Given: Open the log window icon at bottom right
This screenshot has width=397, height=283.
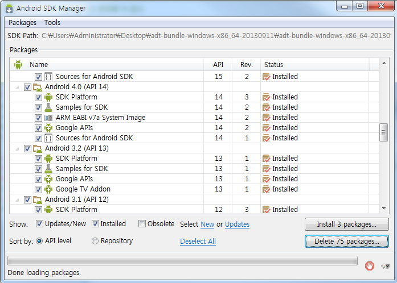Looking at the screenshot, I should click(x=386, y=266).
